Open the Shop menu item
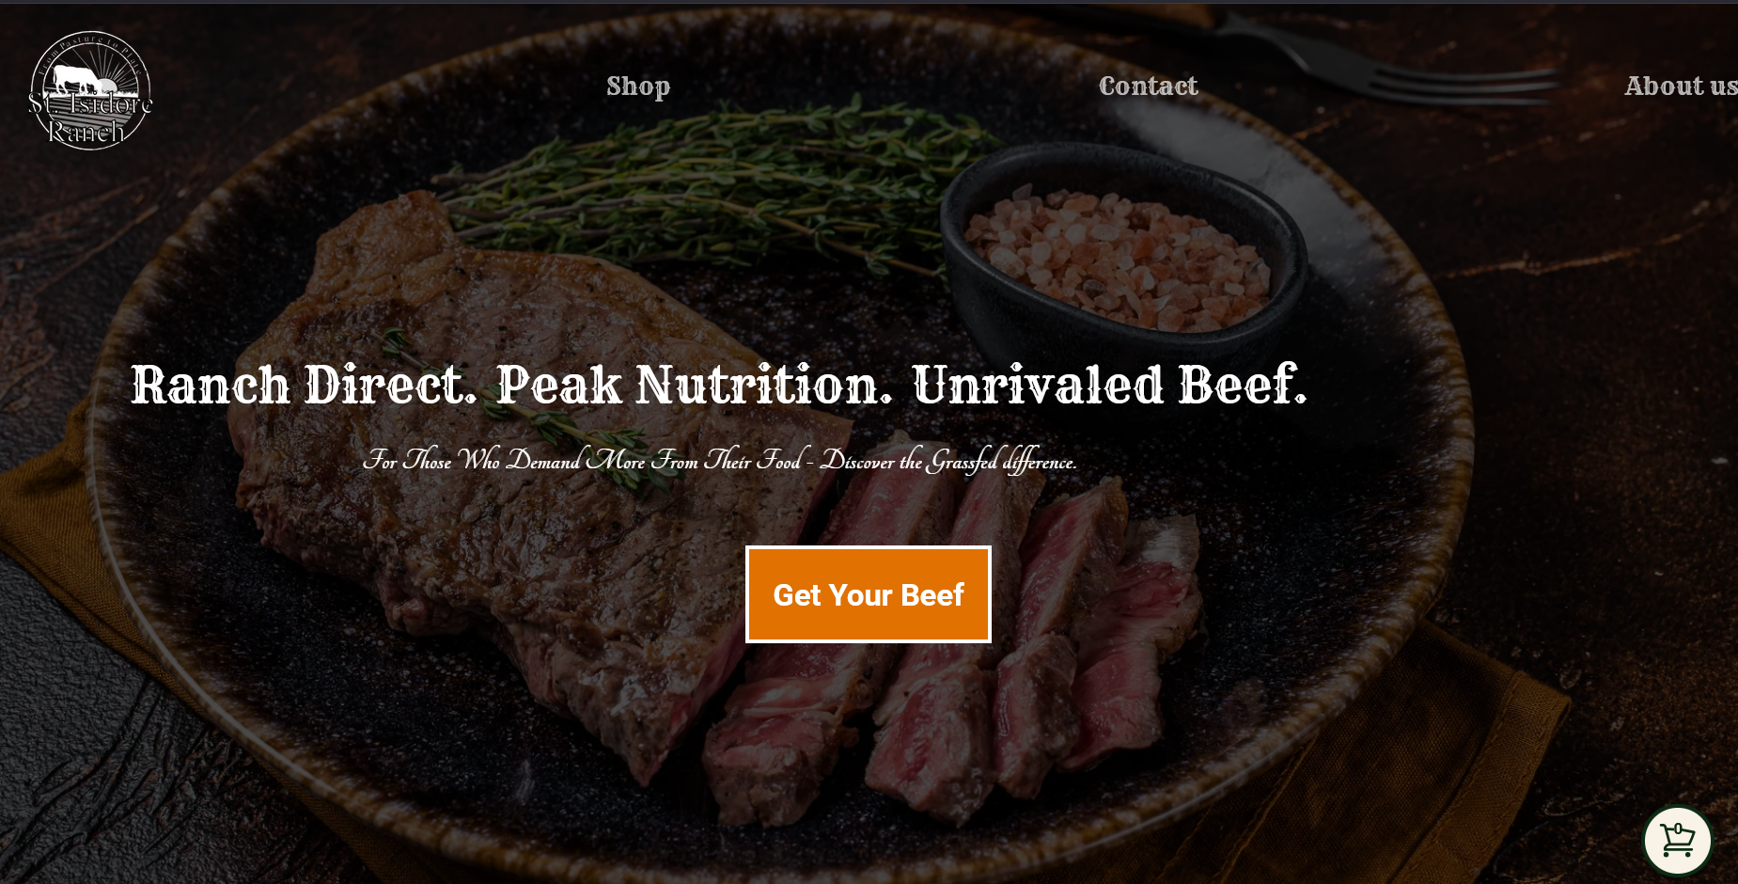This screenshot has width=1738, height=884. (638, 87)
